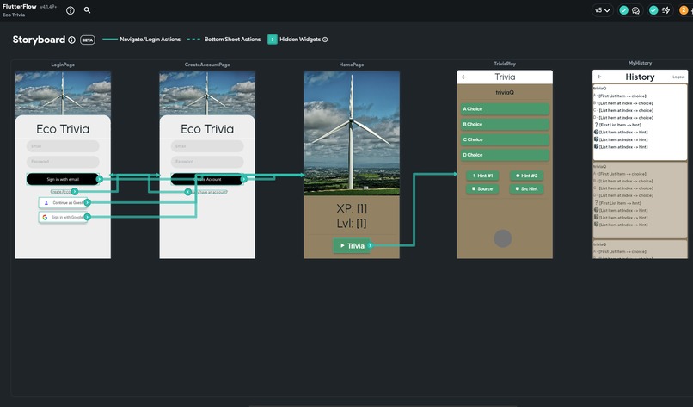
Task: Click navigation arrow on Continue as Guest
Action: coord(88,202)
